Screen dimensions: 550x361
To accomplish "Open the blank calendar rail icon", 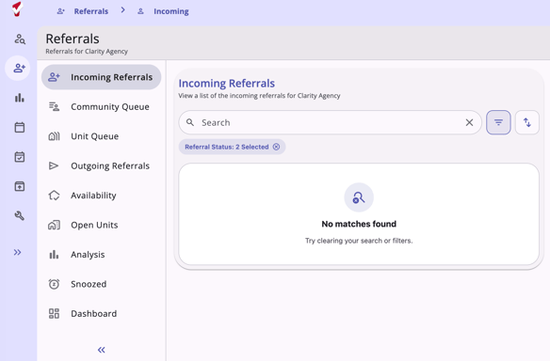I will click(20, 127).
